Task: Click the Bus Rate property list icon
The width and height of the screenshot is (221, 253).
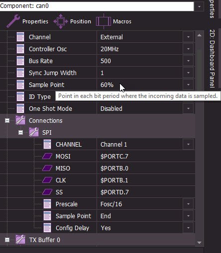Action: pos(20,61)
